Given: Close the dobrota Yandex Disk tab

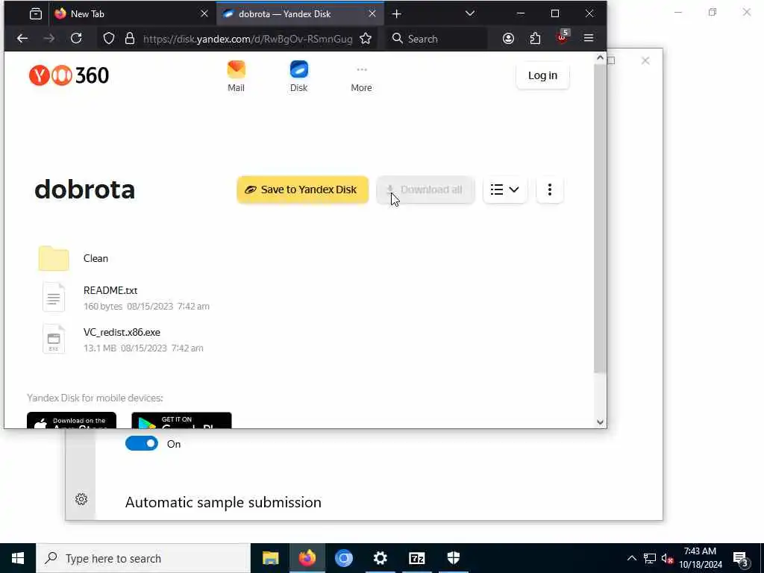Looking at the screenshot, I should point(372,14).
